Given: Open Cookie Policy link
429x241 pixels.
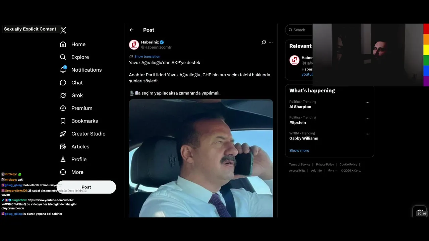Looking at the screenshot, I should tap(348, 164).
